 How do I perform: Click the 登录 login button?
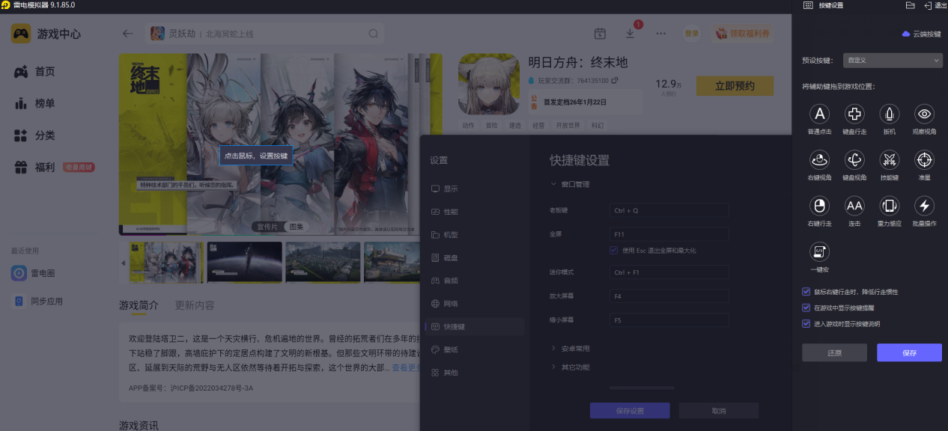point(691,34)
